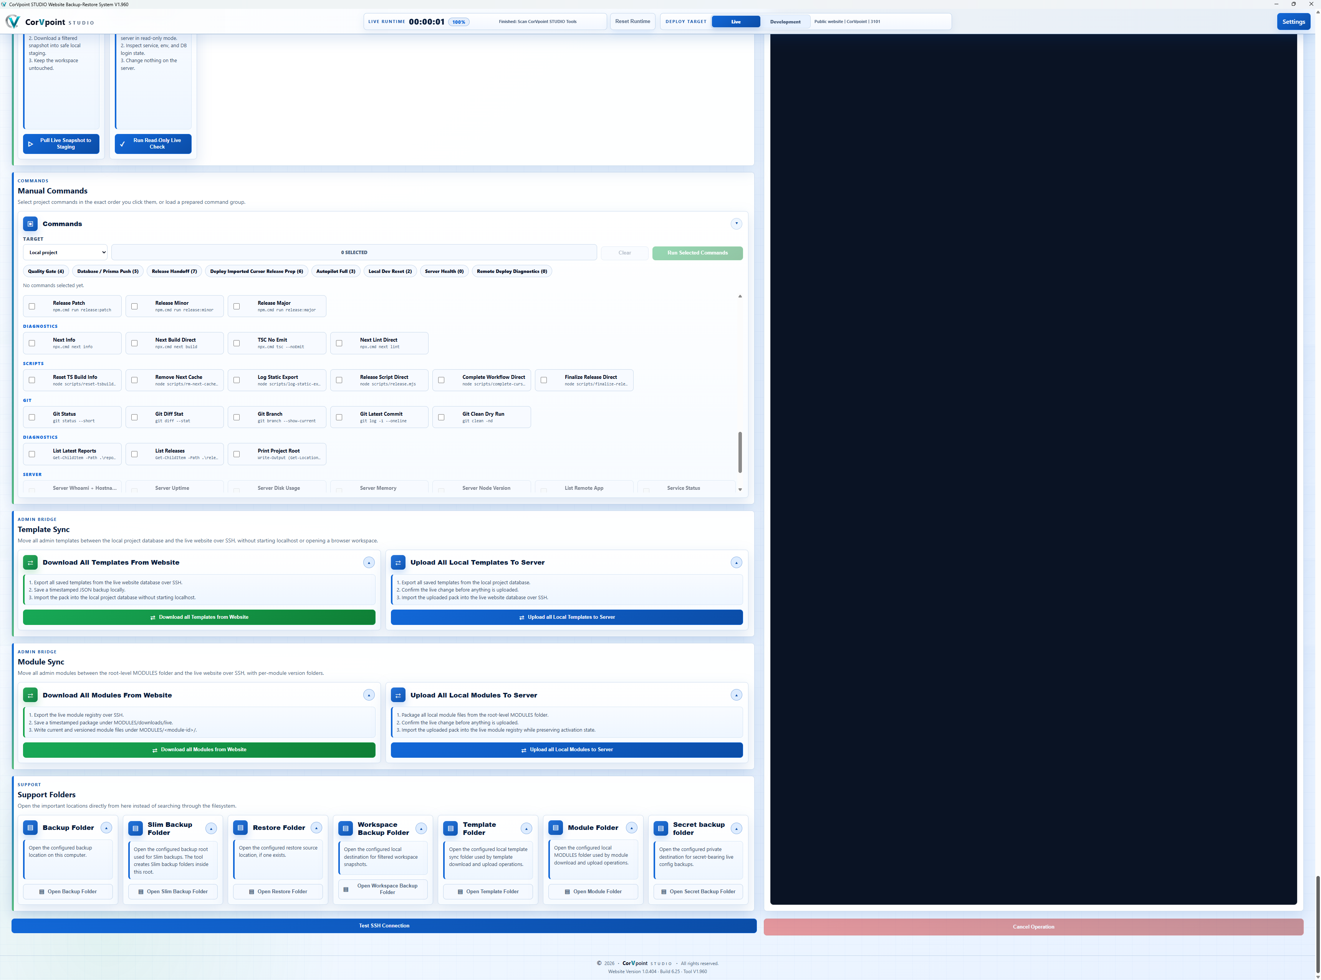Click the app icon in the title bar

pos(4,4)
